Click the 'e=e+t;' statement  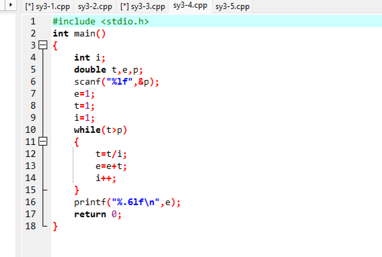coord(111,166)
